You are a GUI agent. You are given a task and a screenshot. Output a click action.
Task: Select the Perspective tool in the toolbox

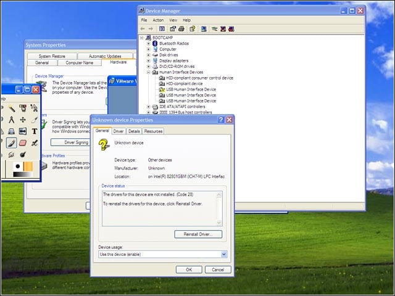[x=12, y=131]
